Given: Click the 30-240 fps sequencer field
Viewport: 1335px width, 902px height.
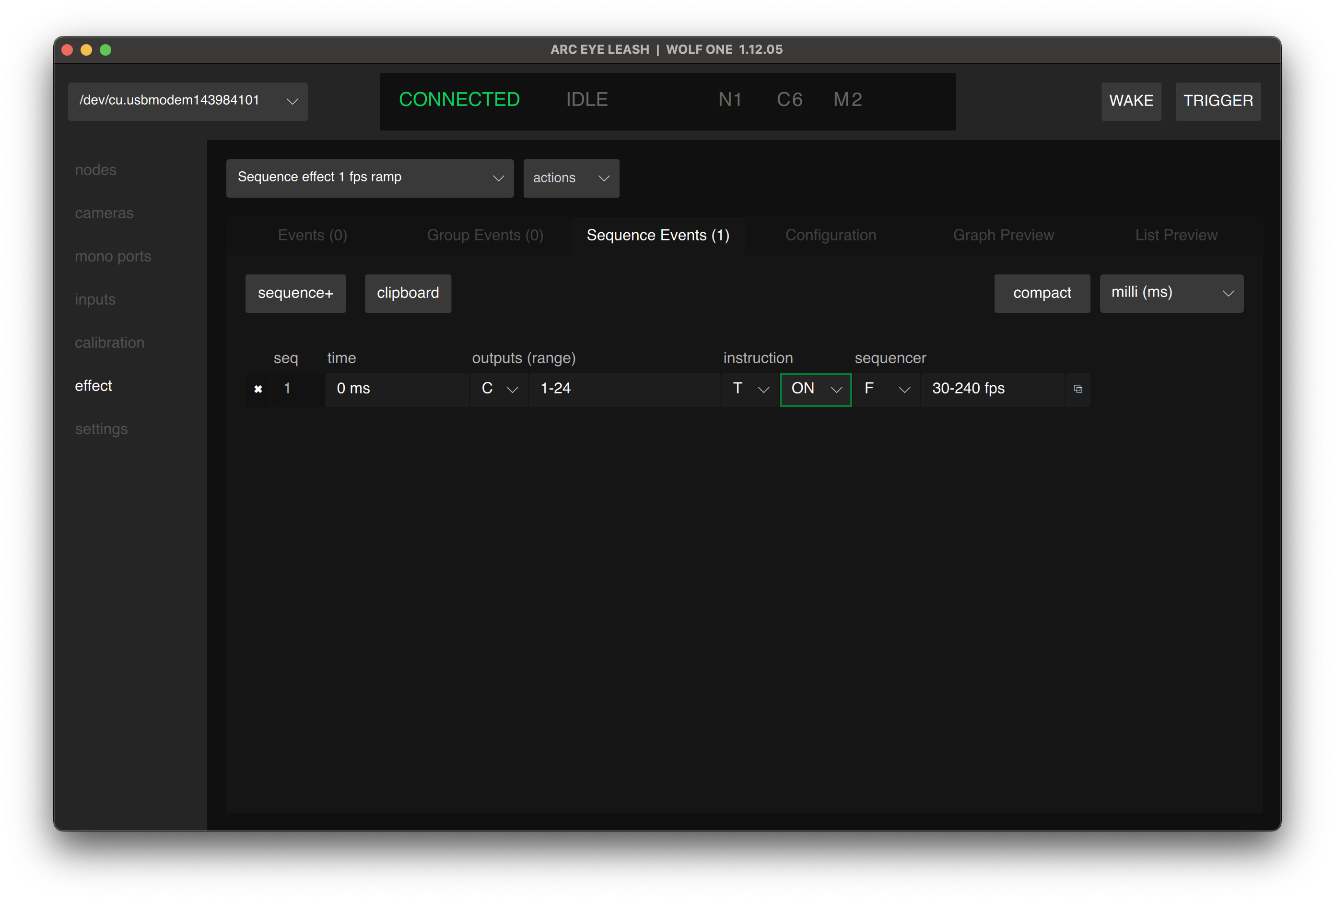Looking at the screenshot, I should pos(992,389).
